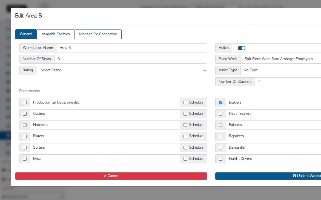Image resolution: width=321 pixels, height=200 pixels.
Task: Check the Forklift Drivers checkbox
Action: pos(220,159)
